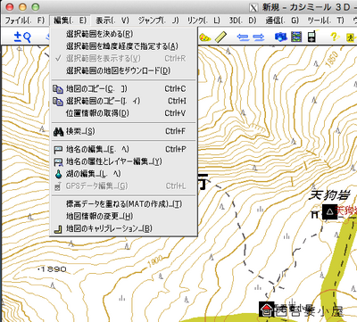
Task: Click the icon beside 地名の属性とレイヤー編集
Action: pos(58,161)
